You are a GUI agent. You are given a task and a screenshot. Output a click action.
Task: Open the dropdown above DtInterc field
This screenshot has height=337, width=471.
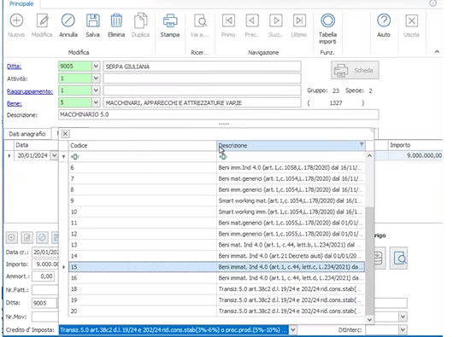coord(403,317)
